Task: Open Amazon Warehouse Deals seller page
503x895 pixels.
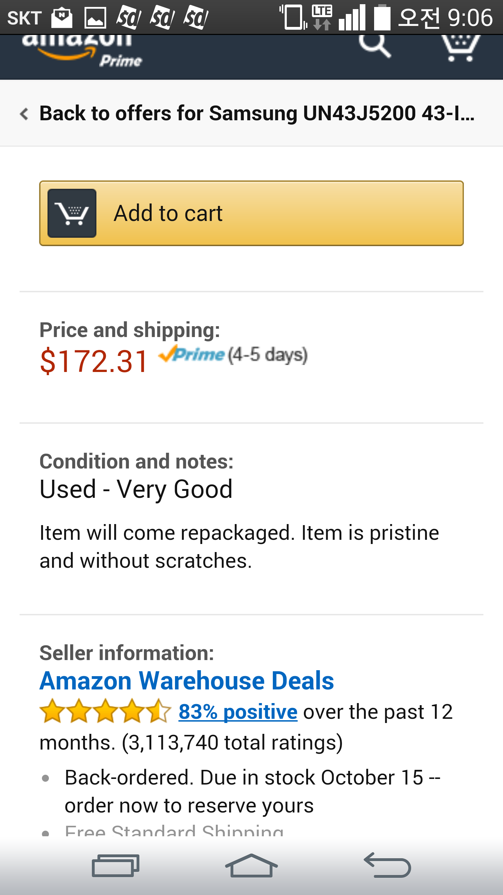Action: 187,681
